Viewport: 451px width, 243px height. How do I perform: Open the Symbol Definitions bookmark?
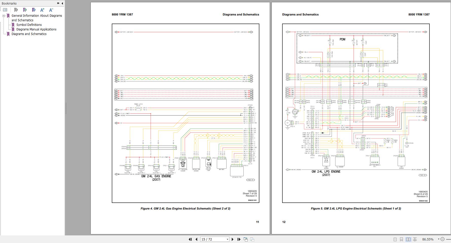pyautogui.click(x=29, y=25)
